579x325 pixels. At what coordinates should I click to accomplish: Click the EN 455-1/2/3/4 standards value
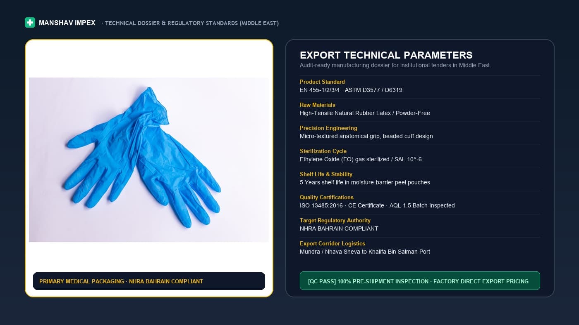click(x=351, y=90)
